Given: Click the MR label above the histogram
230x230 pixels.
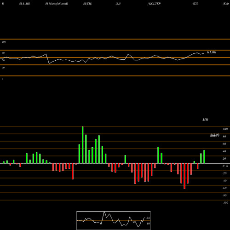Looking at the screenshot, I should tap(205, 120).
